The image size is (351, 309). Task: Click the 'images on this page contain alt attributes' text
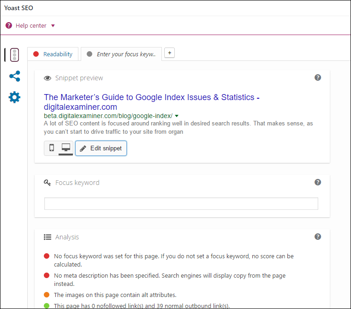(x=115, y=295)
